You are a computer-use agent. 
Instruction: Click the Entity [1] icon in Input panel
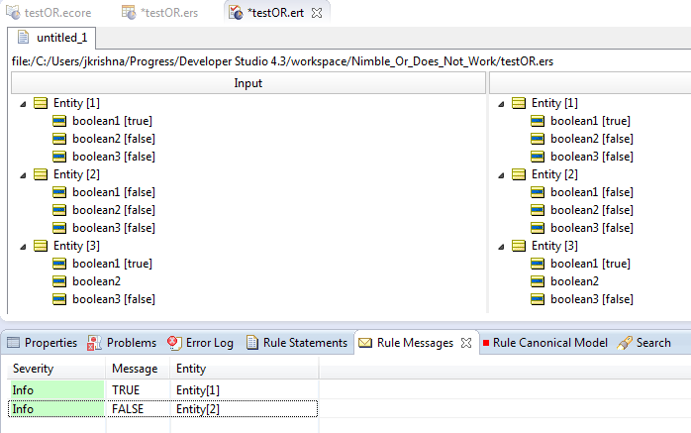click(x=41, y=103)
